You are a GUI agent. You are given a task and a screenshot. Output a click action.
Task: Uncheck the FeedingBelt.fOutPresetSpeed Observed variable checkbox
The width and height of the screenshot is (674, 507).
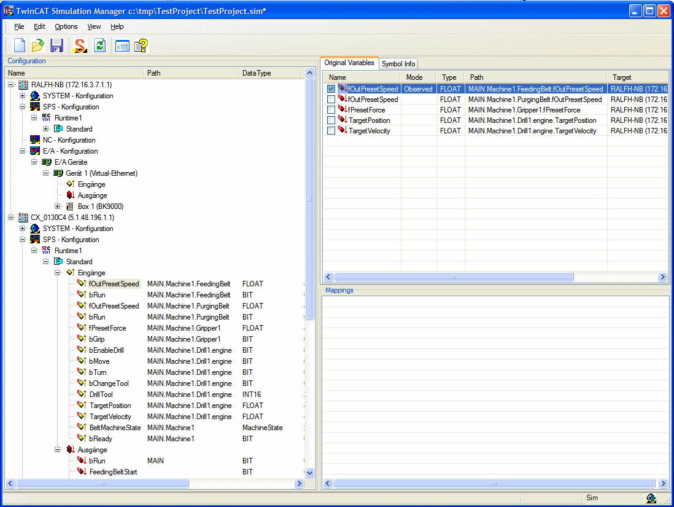coord(331,89)
